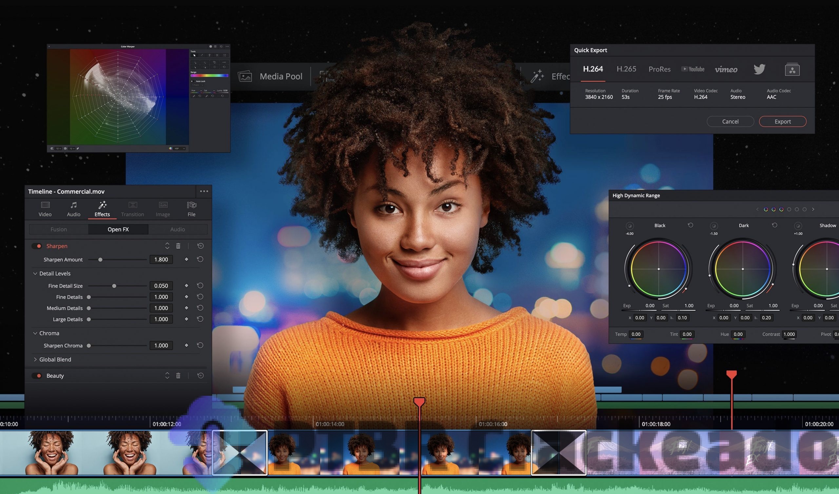Image resolution: width=839 pixels, height=494 pixels.
Task: Click the Cancel button
Action: click(730, 121)
